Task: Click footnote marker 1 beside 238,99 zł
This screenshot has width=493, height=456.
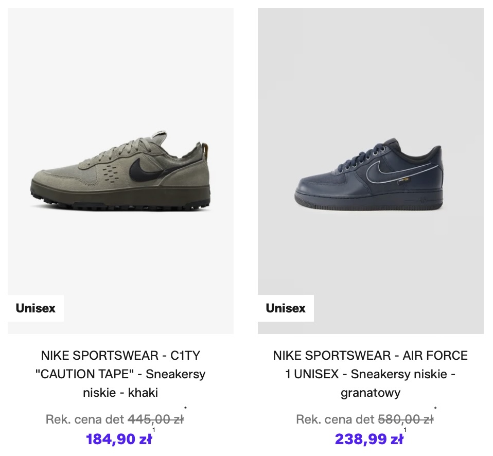Action: coord(405,430)
